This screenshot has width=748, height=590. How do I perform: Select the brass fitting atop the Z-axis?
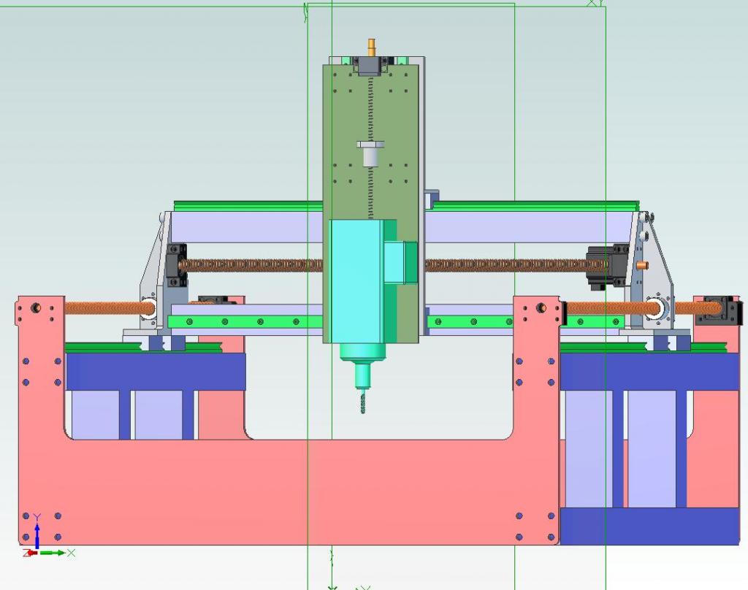[x=372, y=47]
